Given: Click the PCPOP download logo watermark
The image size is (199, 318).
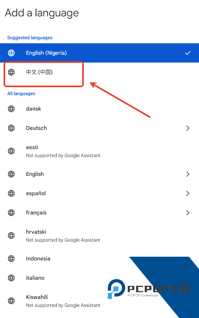Looking at the screenshot, I should 149,289.
